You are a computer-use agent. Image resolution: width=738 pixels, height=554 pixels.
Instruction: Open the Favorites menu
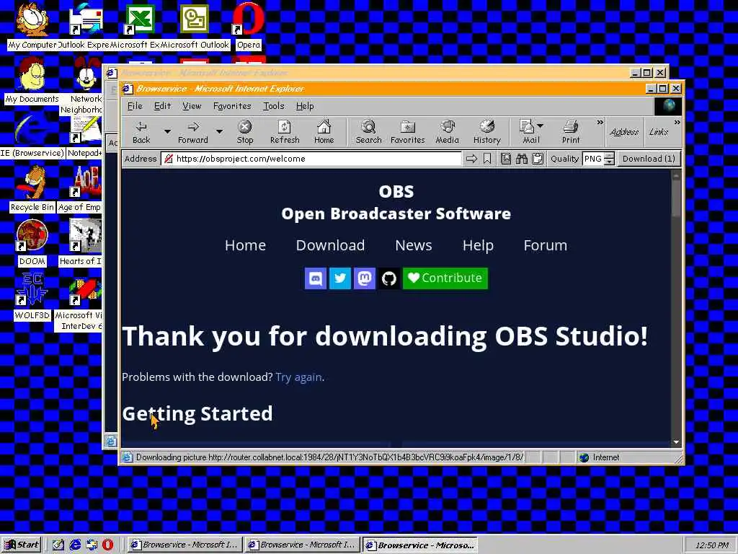point(232,106)
